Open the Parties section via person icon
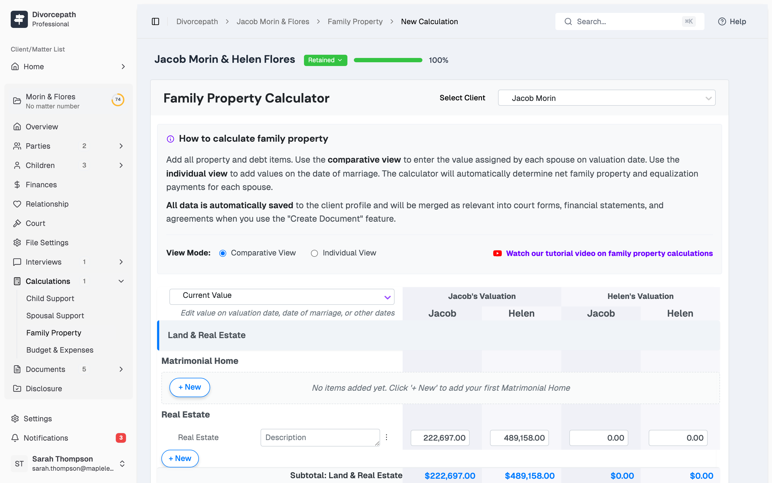Screen dimensions: 772x483 click(17, 146)
